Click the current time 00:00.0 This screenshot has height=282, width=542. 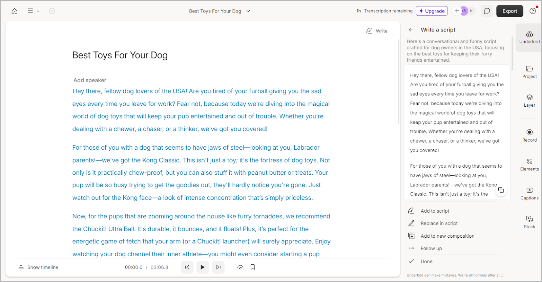click(x=133, y=267)
